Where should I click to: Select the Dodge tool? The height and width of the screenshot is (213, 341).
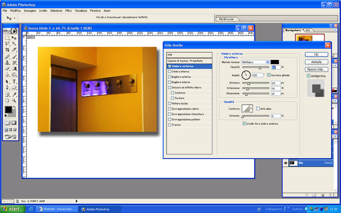(x=14, y=74)
